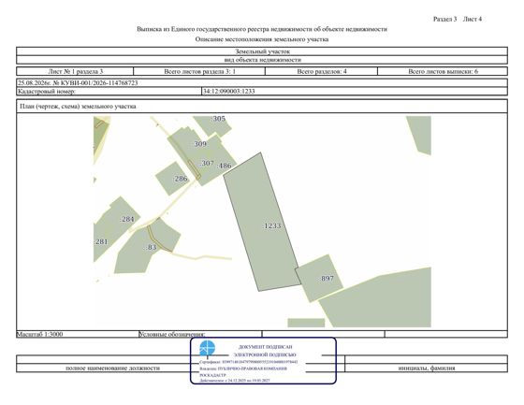Click parcel label :307 on the plan
This screenshot has height=405, width=524.
[x=207, y=163]
